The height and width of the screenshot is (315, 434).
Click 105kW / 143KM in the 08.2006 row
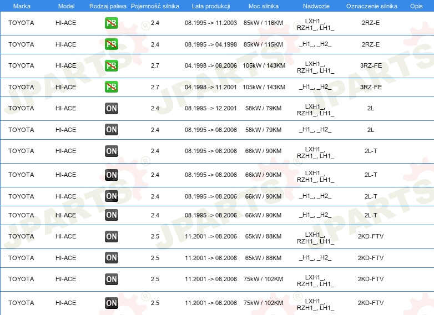(x=264, y=65)
